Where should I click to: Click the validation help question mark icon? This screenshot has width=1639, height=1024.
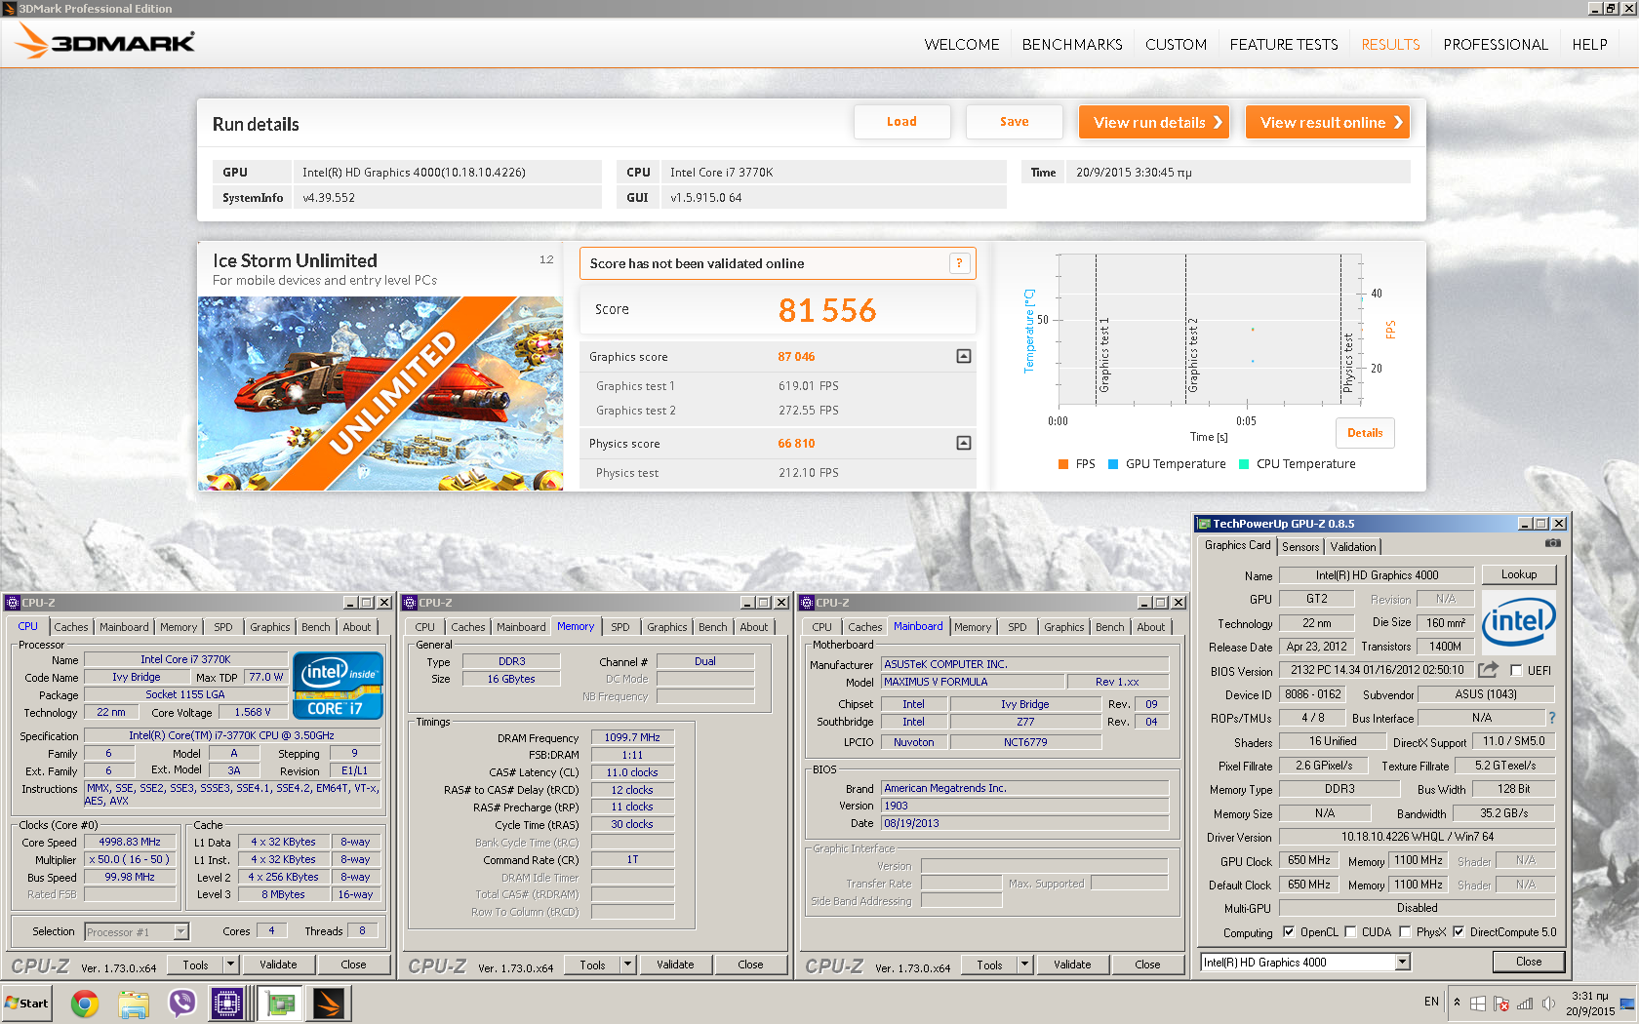point(959,263)
